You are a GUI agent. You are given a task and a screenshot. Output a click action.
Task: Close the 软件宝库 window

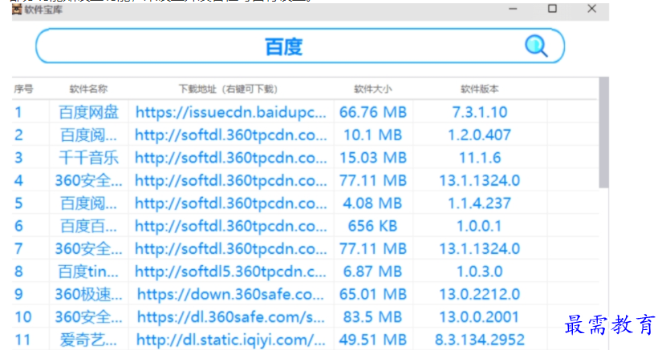coord(592,9)
